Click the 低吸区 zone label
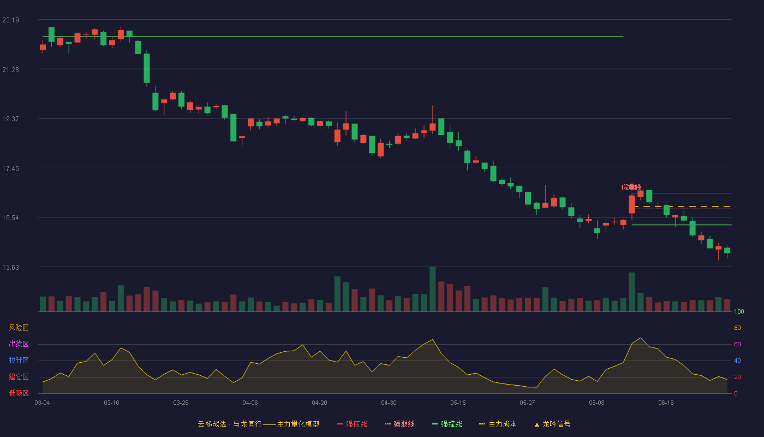Viewport: 764px width, 437px height. 19,393
